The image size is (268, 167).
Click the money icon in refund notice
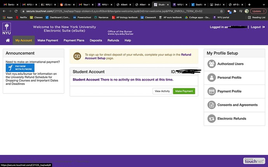point(77,56)
